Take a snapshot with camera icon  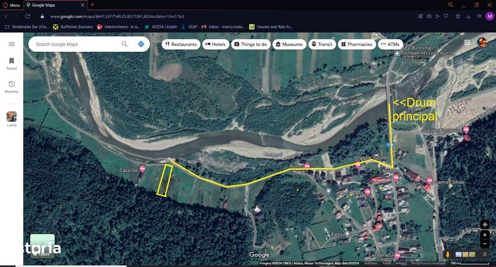click(429, 16)
